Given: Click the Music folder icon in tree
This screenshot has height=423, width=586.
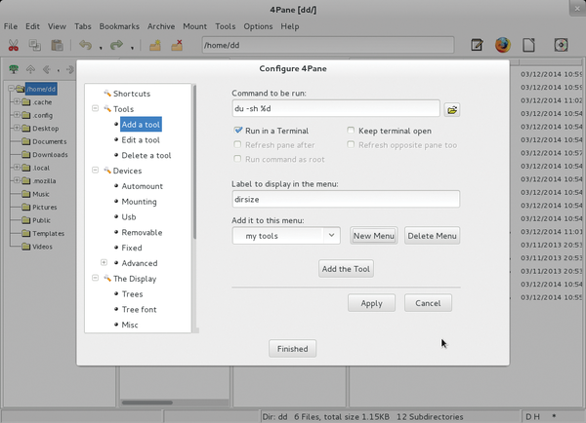Looking at the screenshot, I should coord(25,194).
